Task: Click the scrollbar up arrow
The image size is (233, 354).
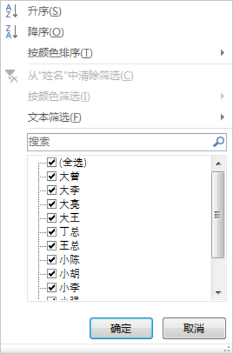Action: 218,163
